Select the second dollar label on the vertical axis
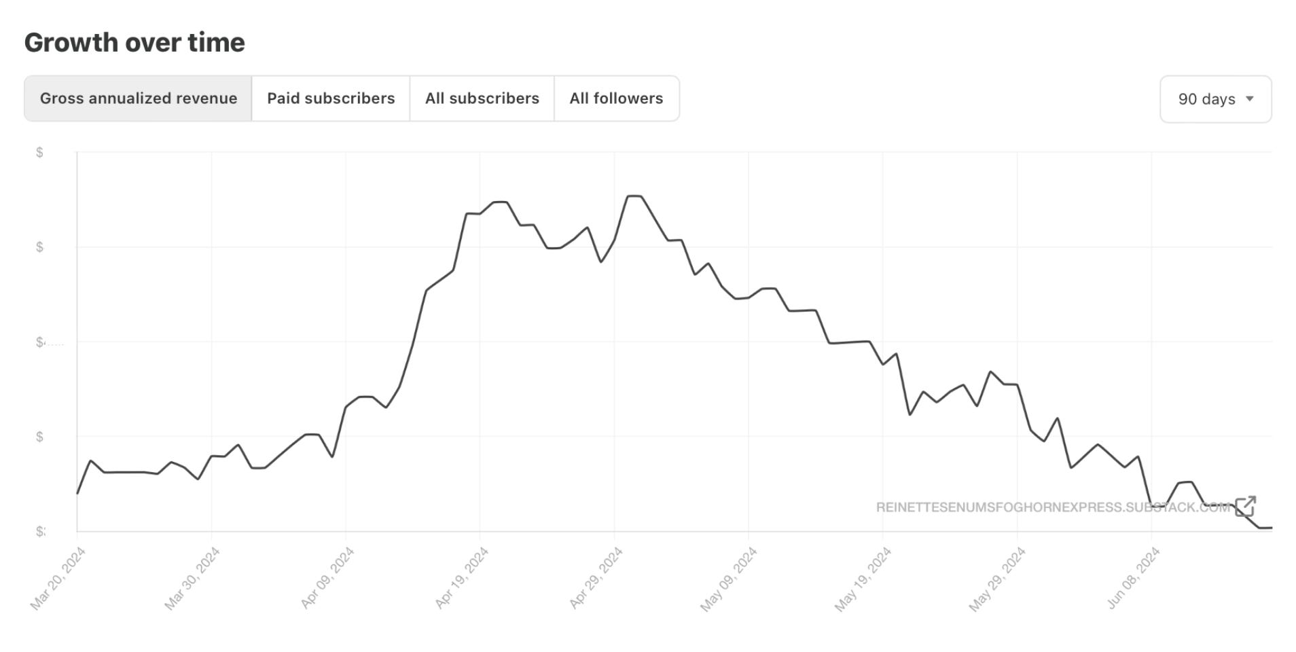This screenshot has width=1296, height=652. 39,246
